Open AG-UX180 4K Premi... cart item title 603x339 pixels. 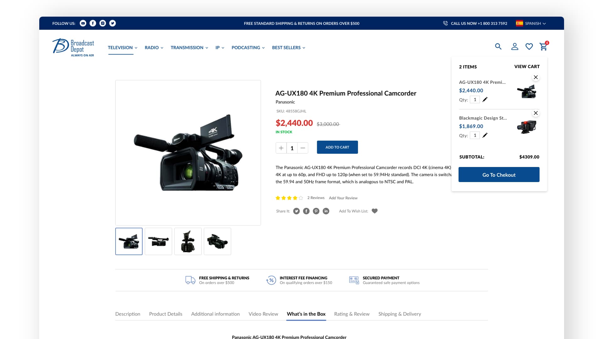pos(482,82)
